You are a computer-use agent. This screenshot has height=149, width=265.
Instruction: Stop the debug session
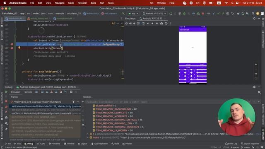(x=6, y=101)
